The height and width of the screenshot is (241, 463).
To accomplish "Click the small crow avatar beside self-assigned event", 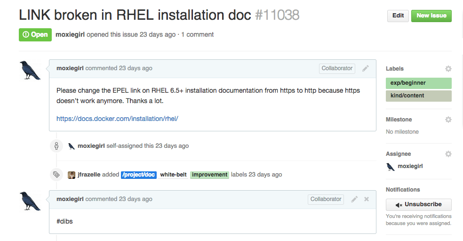I will (x=72, y=146).
